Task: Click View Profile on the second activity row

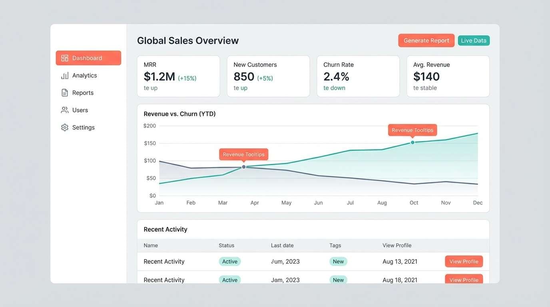Action: tap(464, 280)
